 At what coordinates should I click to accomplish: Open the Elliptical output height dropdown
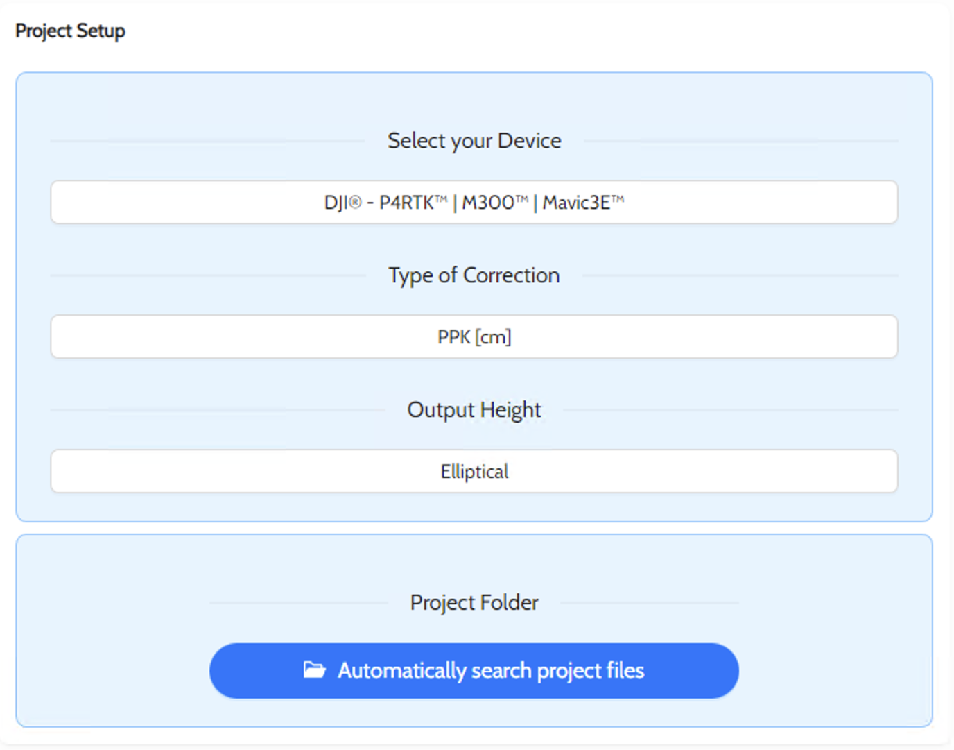coord(474,471)
